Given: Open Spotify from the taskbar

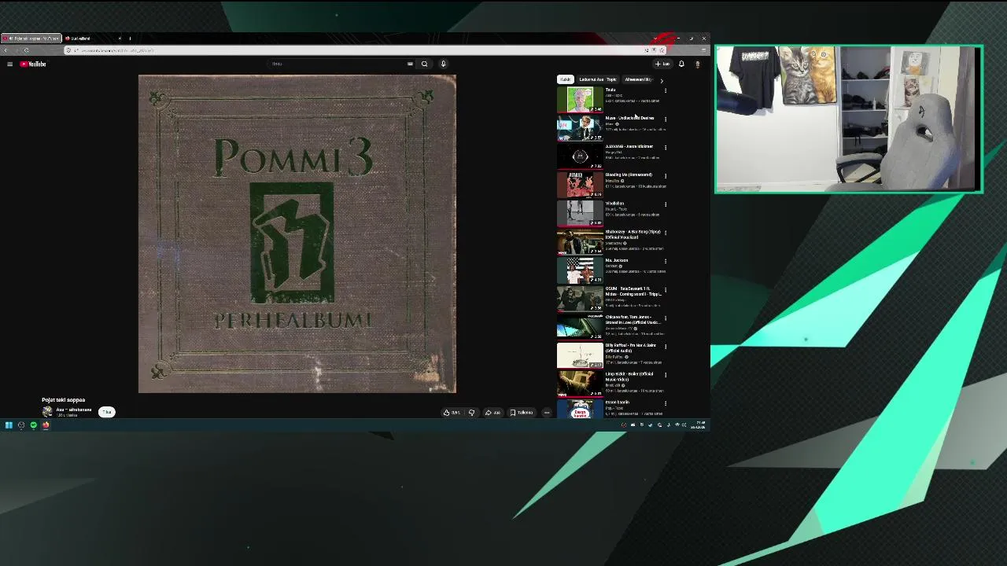Looking at the screenshot, I should pyautogui.click(x=33, y=425).
